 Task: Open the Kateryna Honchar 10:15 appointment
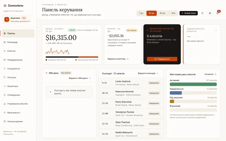131,93
